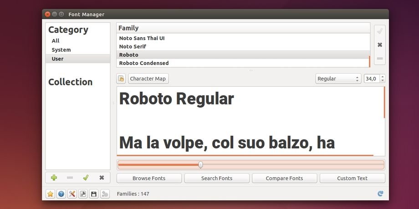Decrease font size with stepper down arrow
This screenshot has height=209, width=419.
point(383,80)
